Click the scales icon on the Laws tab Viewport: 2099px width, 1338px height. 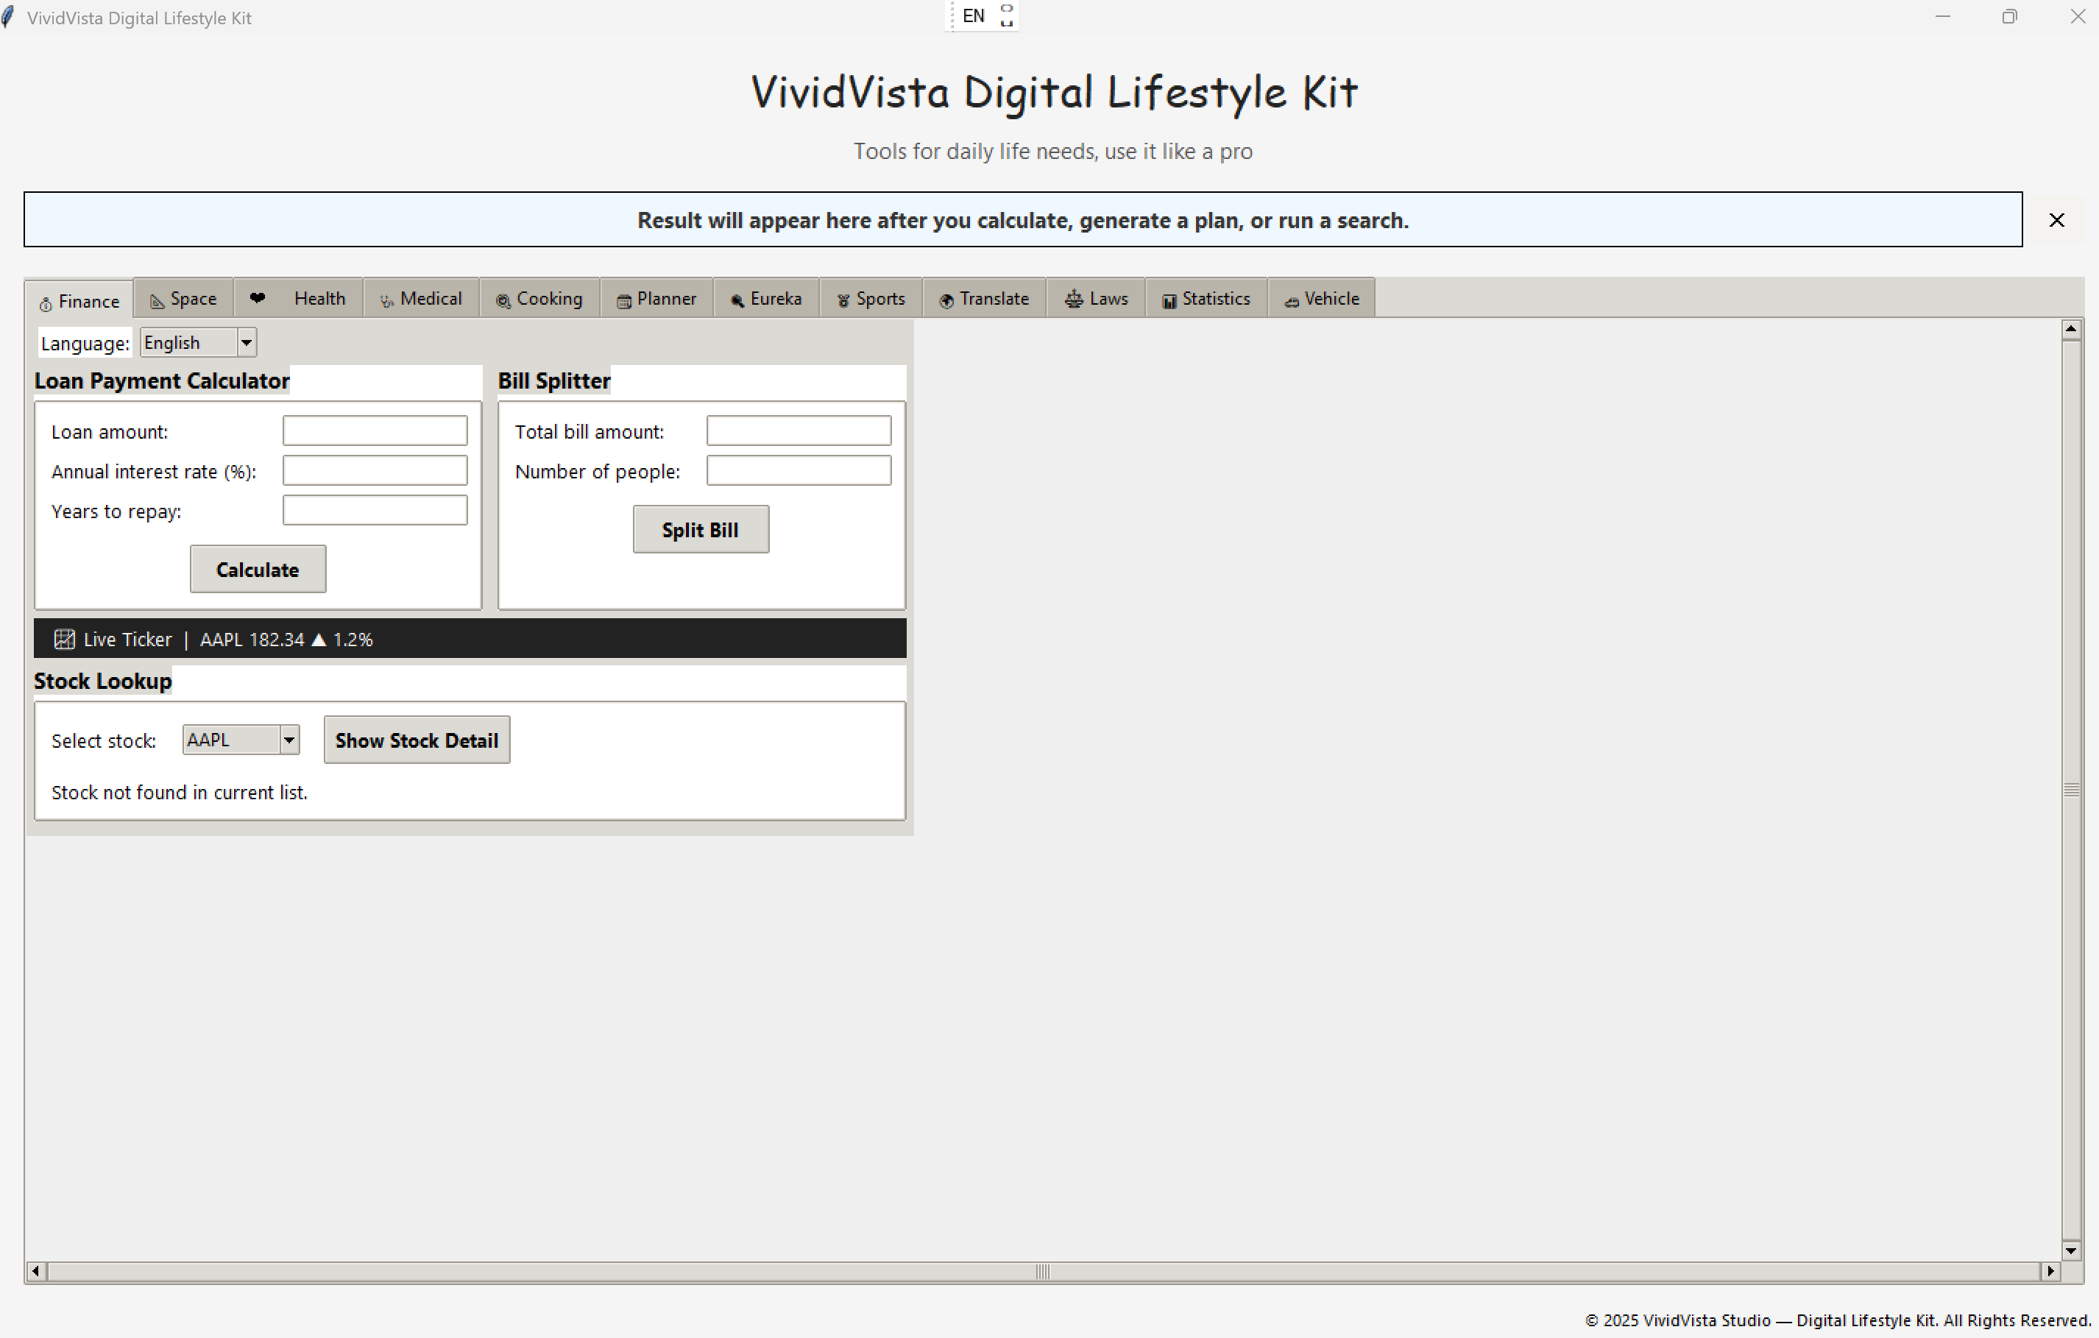tap(1073, 300)
